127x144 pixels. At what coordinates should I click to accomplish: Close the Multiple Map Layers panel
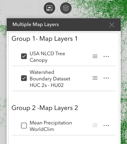click(112, 25)
